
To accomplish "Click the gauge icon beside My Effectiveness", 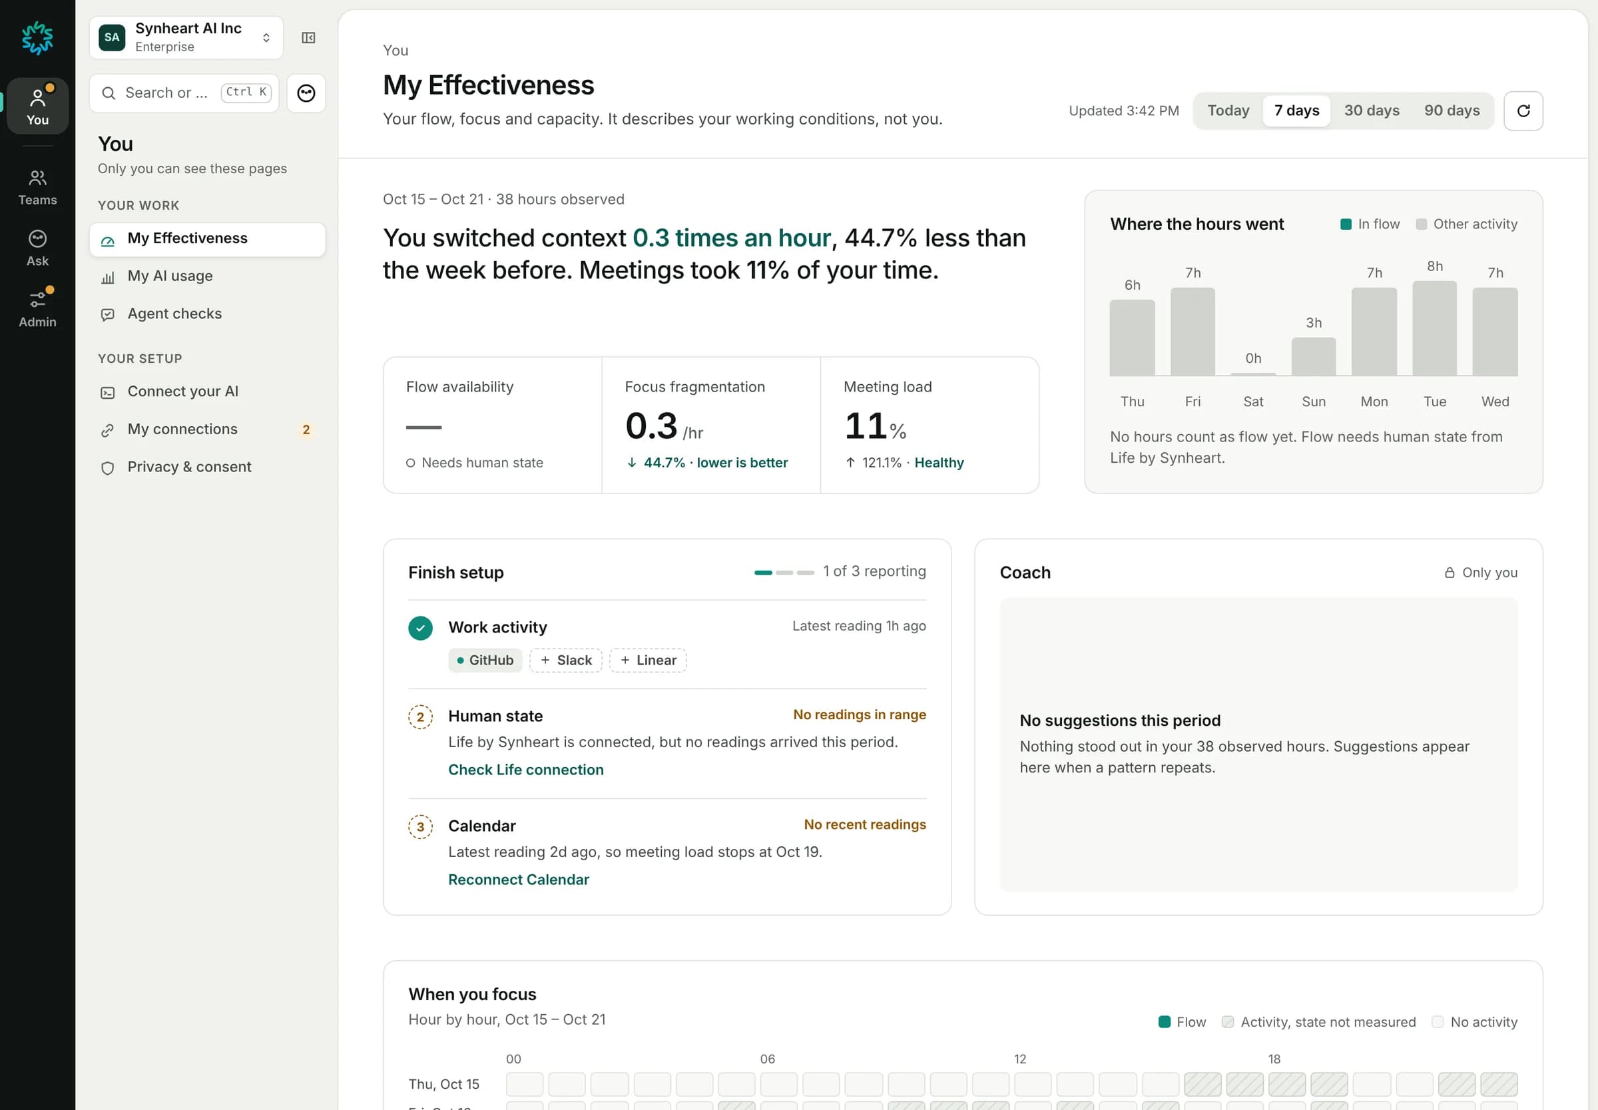I will (108, 240).
